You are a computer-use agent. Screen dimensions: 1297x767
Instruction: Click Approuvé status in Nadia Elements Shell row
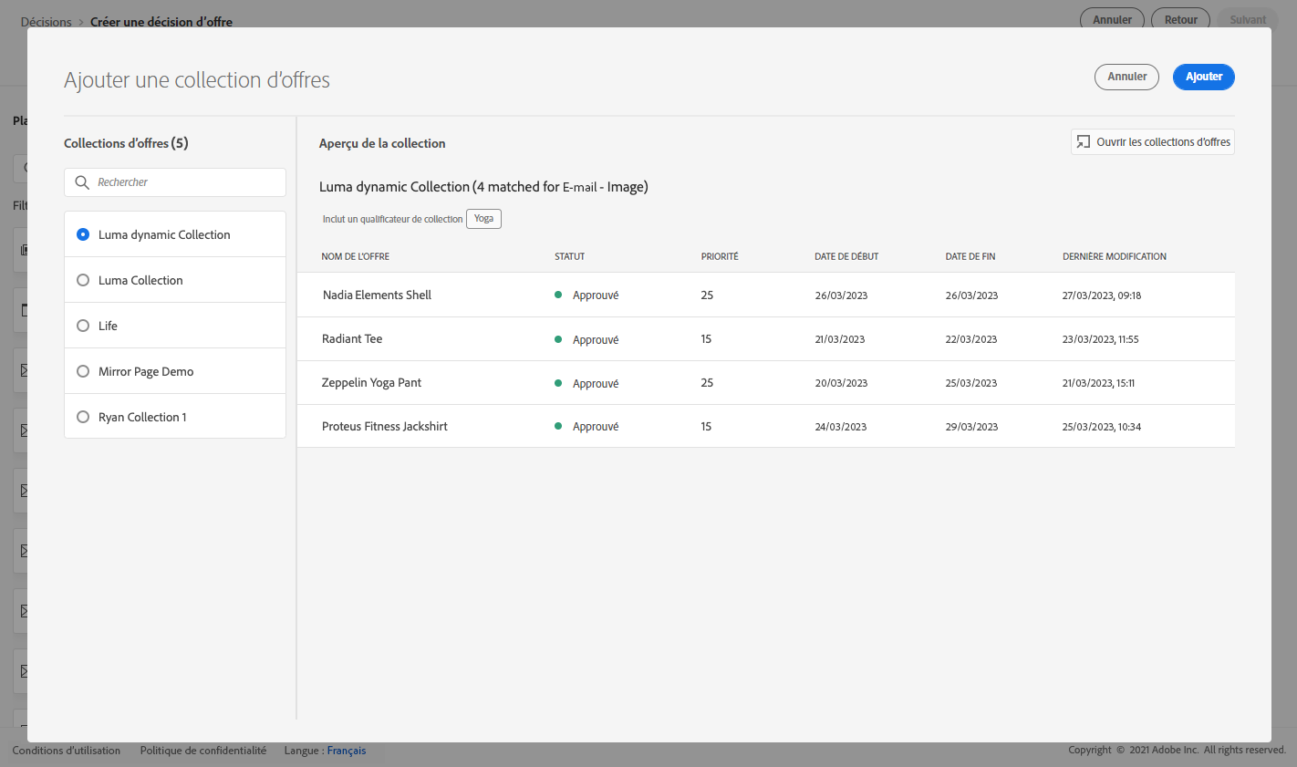tap(596, 295)
